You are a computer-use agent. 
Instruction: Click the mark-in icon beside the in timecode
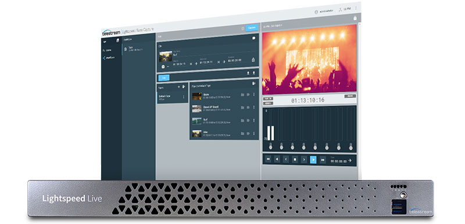191,63
